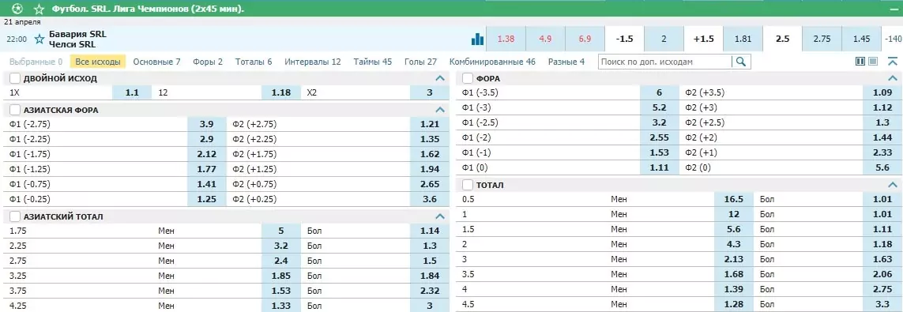Select odds 2 for handicap -1.5
Screen dimensions: 903x312
pyautogui.click(x=664, y=39)
